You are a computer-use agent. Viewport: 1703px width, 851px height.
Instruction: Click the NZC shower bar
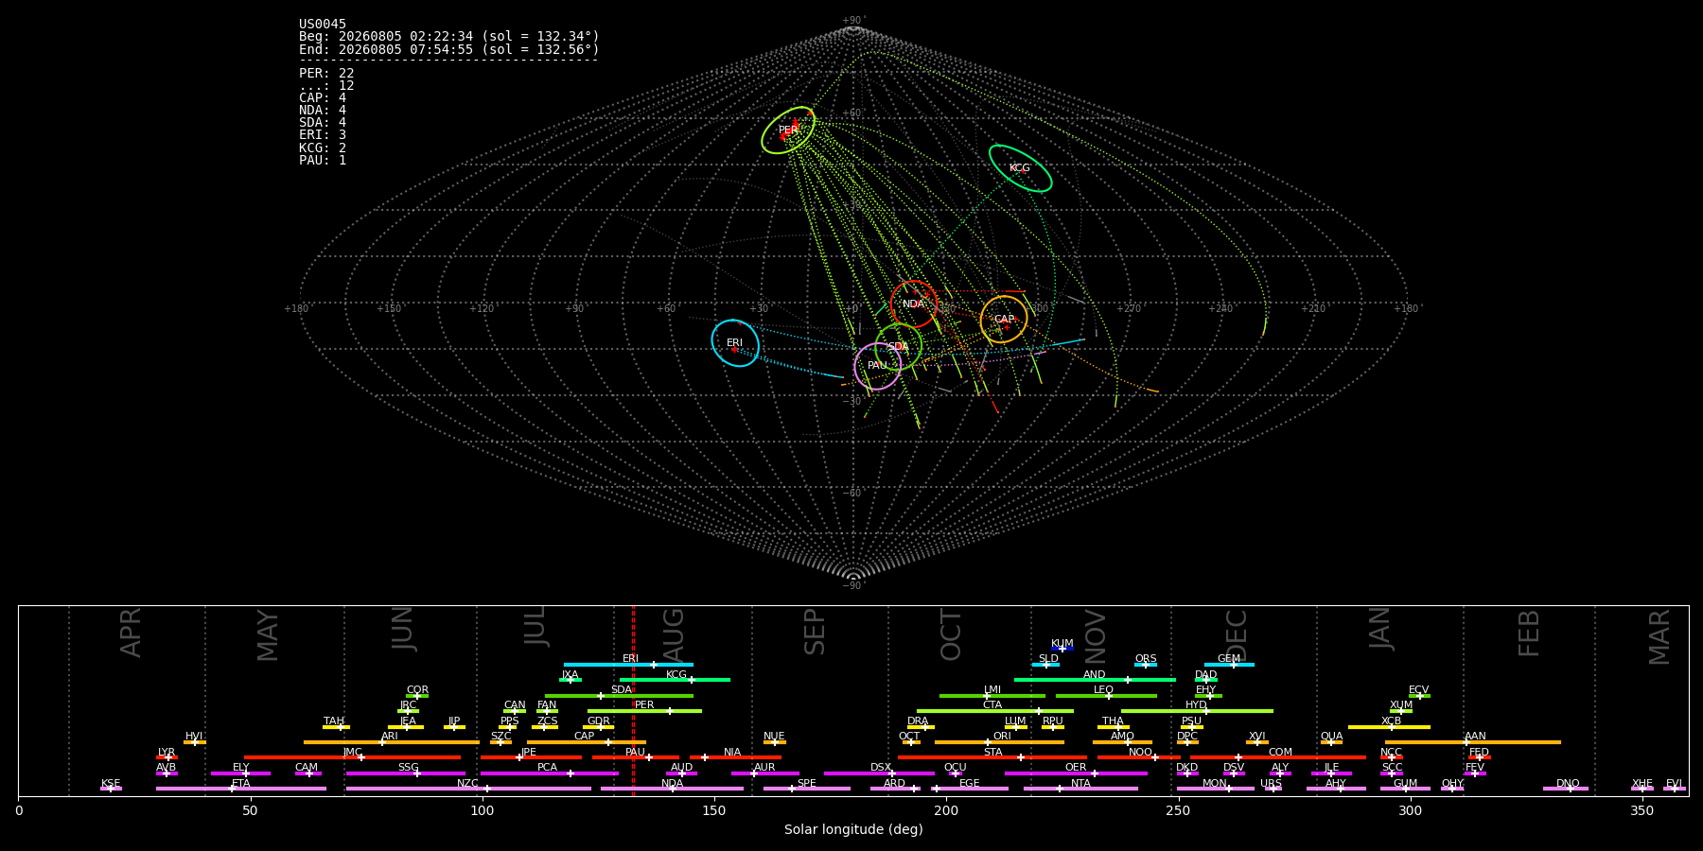468,789
